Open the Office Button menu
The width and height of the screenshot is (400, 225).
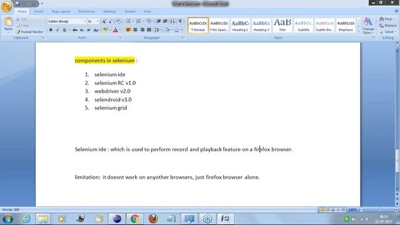(x=6, y=6)
